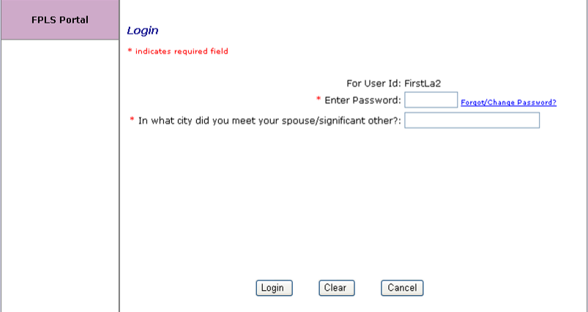Click the spouse city answer field
588x312 pixels.
[472, 120]
